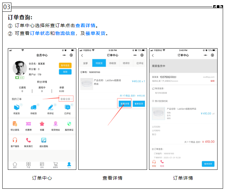Open 客户服务 headset icon

pos(15,140)
